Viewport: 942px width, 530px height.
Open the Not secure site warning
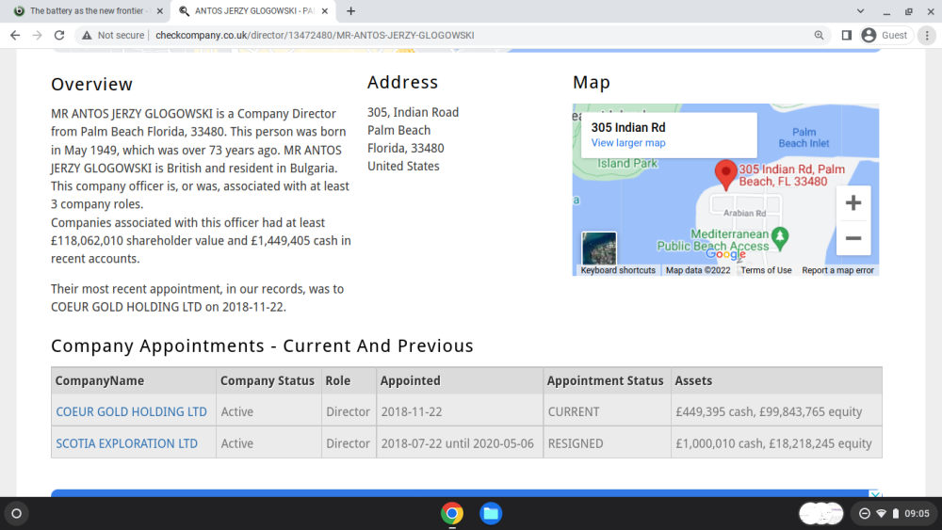[113, 36]
